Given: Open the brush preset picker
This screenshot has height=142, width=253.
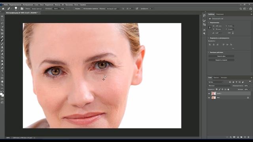Looking at the screenshot, I should 16,9.
